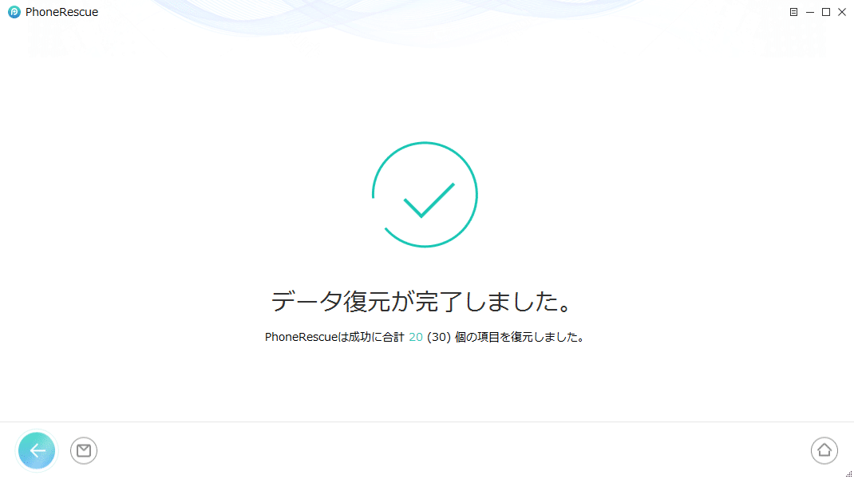Click the データ復元 characters in the heading
Viewport: 854px width, 479px height.
pos(330,301)
